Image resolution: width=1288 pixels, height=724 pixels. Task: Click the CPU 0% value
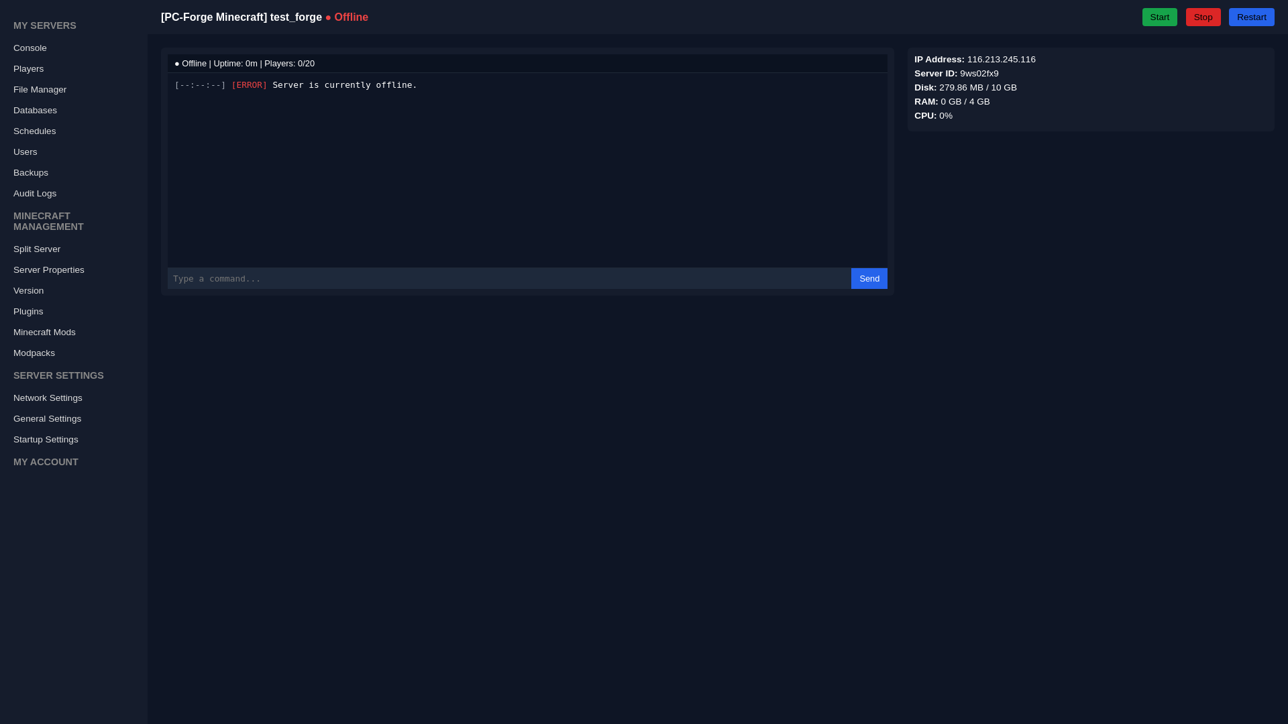pyautogui.click(x=933, y=116)
